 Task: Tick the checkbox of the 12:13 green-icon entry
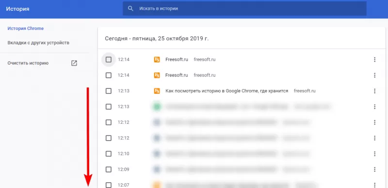click(x=108, y=107)
